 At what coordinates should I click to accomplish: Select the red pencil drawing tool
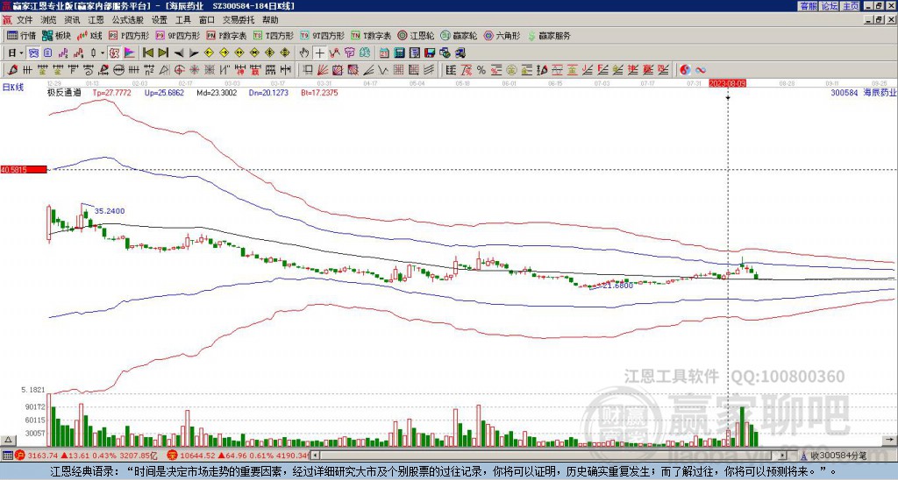tap(12, 70)
